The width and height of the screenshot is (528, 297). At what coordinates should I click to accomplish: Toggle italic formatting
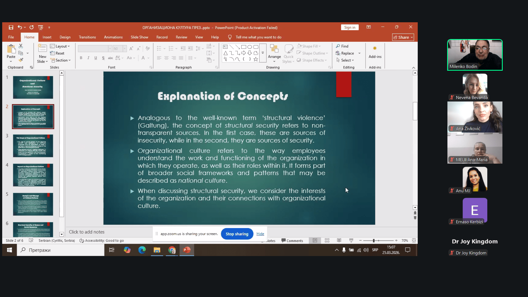(x=88, y=58)
